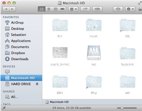The width and height of the screenshot is (142, 111).
Task: Go back with the left arrow button
Action: coord(6,9)
